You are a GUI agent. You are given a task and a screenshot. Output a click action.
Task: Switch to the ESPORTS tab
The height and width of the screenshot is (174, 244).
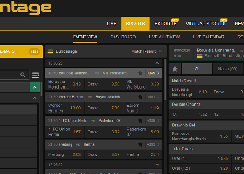tap(166, 24)
